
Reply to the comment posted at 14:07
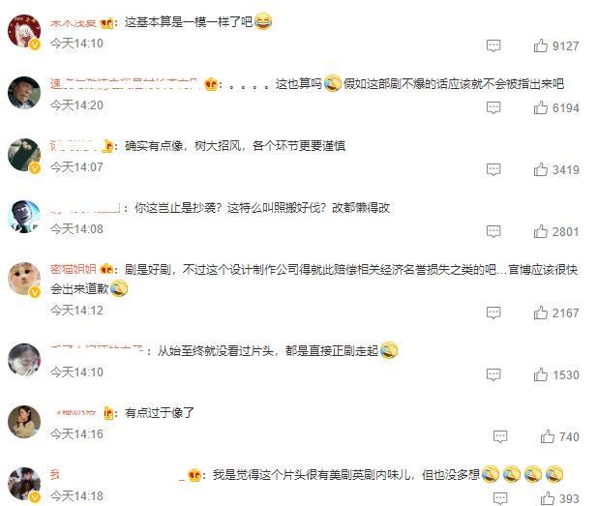(x=493, y=169)
